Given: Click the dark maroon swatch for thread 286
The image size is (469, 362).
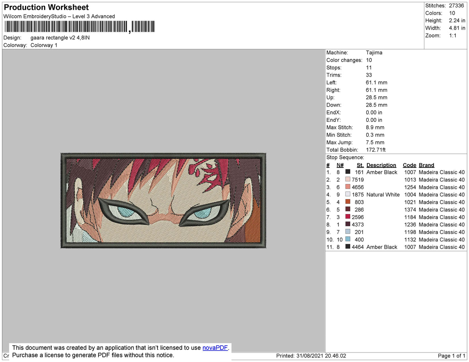Looking at the screenshot, I should coord(347,209).
